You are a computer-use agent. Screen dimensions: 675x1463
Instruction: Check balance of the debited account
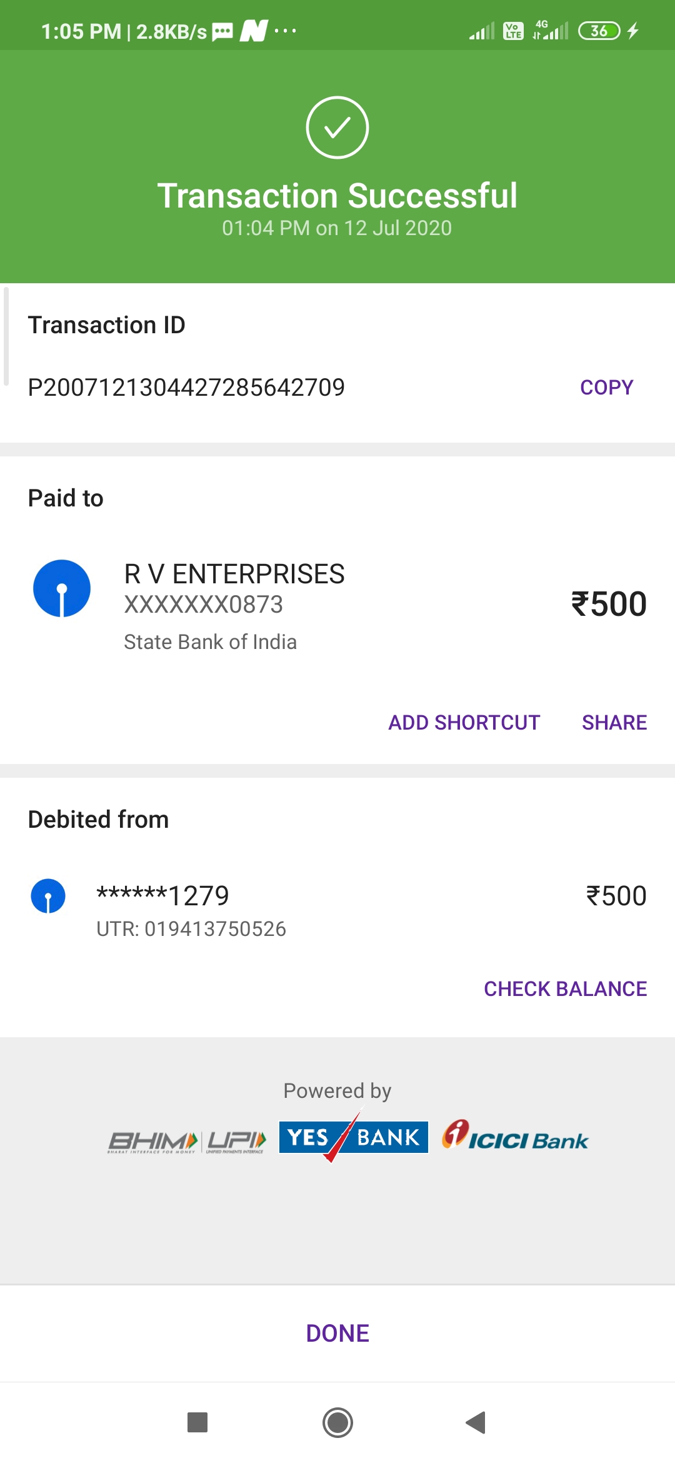[x=565, y=989]
